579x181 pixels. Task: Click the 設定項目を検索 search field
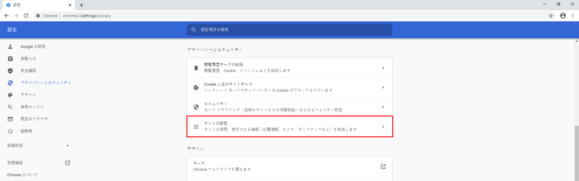click(289, 30)
